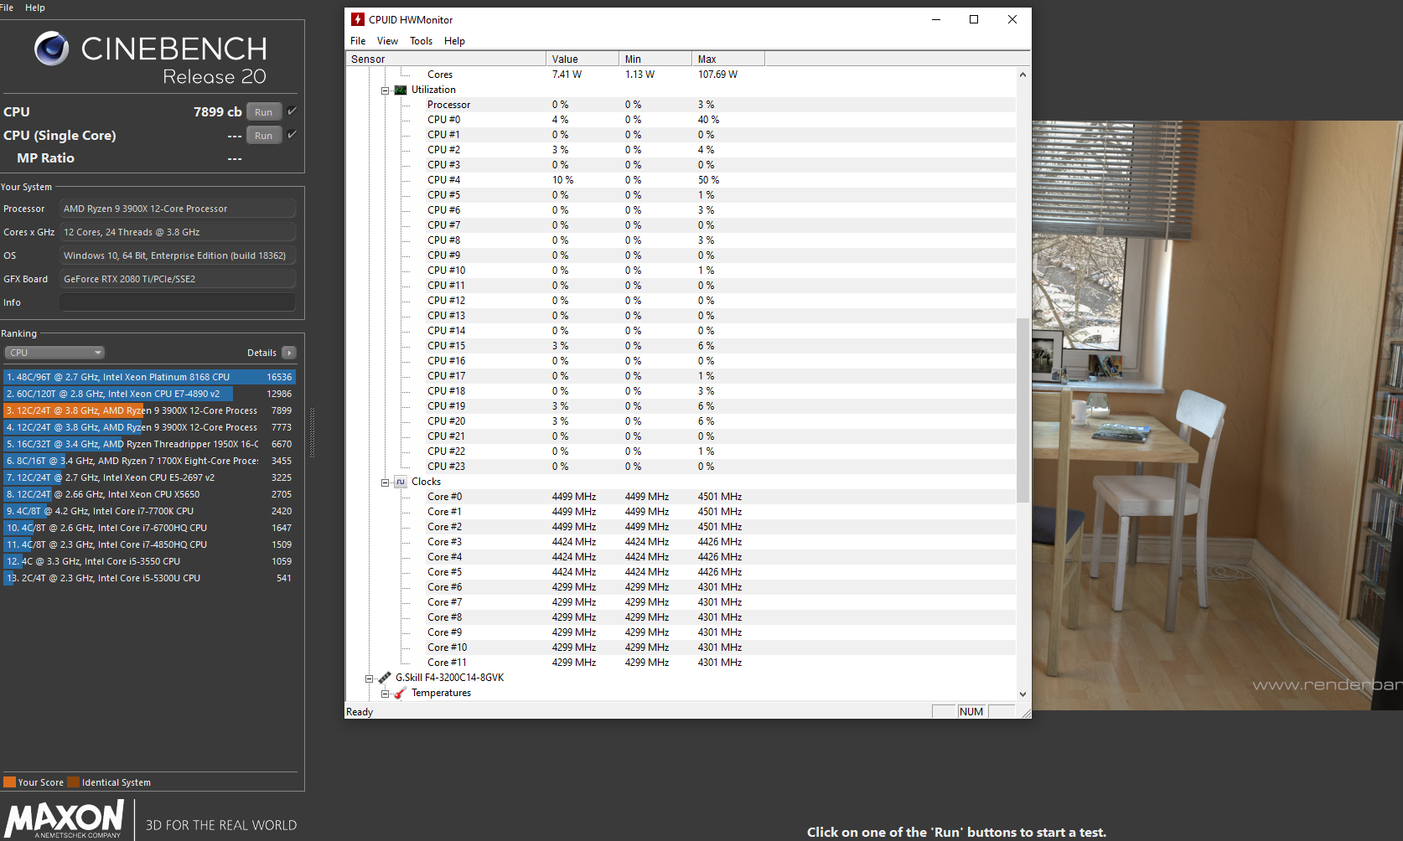1403x841 pixels.
Task: Select ranking row Intel Core i7-7700K CPU
Action: (149, 511)
